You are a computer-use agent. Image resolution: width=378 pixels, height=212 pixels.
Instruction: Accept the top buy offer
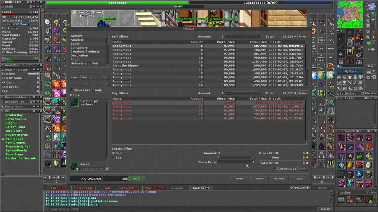click(302, 93)
